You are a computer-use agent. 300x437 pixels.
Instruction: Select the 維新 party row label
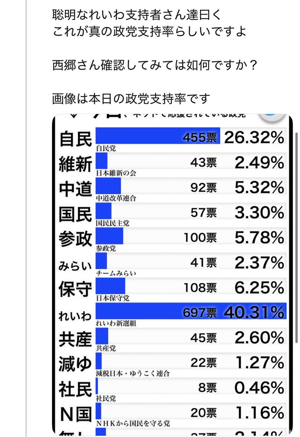(x=75, y=164)
